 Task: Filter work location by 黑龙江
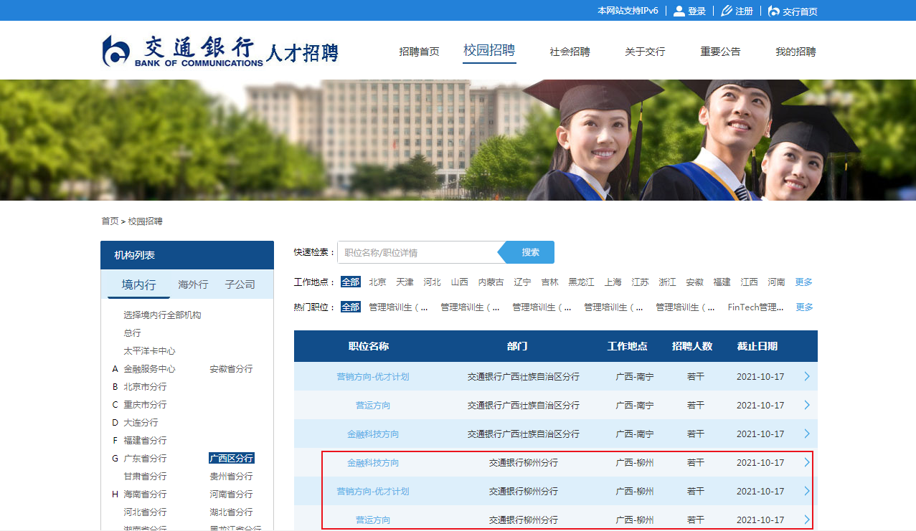pyautogui.click(x=582, y=282)
